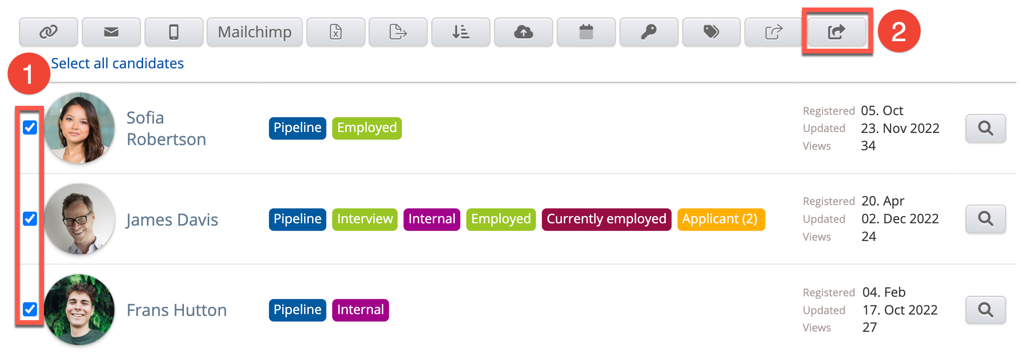
Task: Click the key icon button
Action: click(x=648, y=32)
